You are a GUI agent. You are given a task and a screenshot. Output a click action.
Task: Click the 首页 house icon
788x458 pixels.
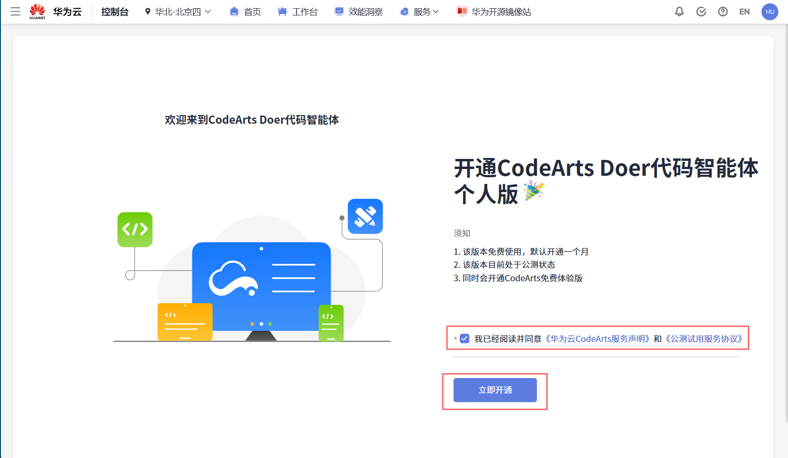[234, 12]
